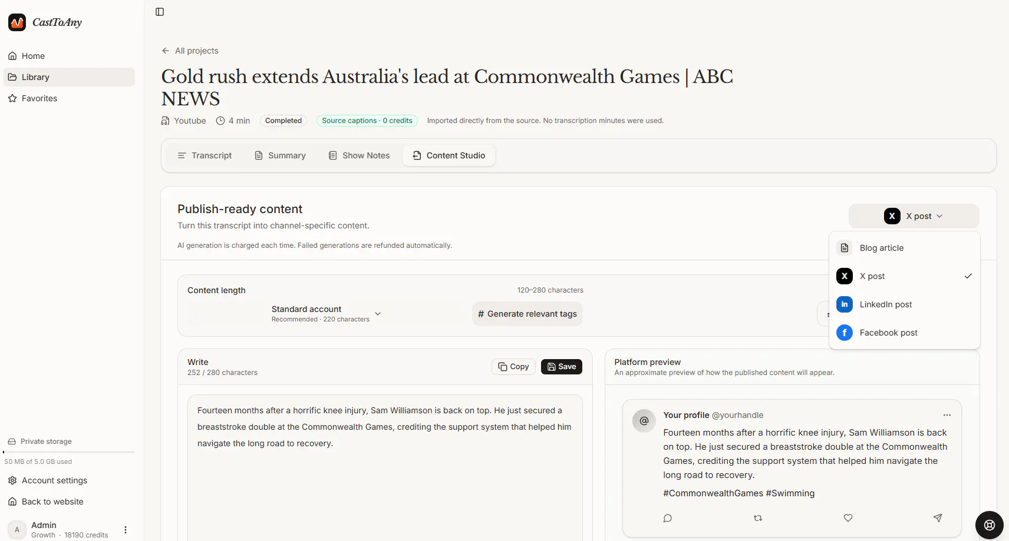Viewport: 1009px width, 541px height.
Task: Click the Private storage label
Action: (46, 442)
